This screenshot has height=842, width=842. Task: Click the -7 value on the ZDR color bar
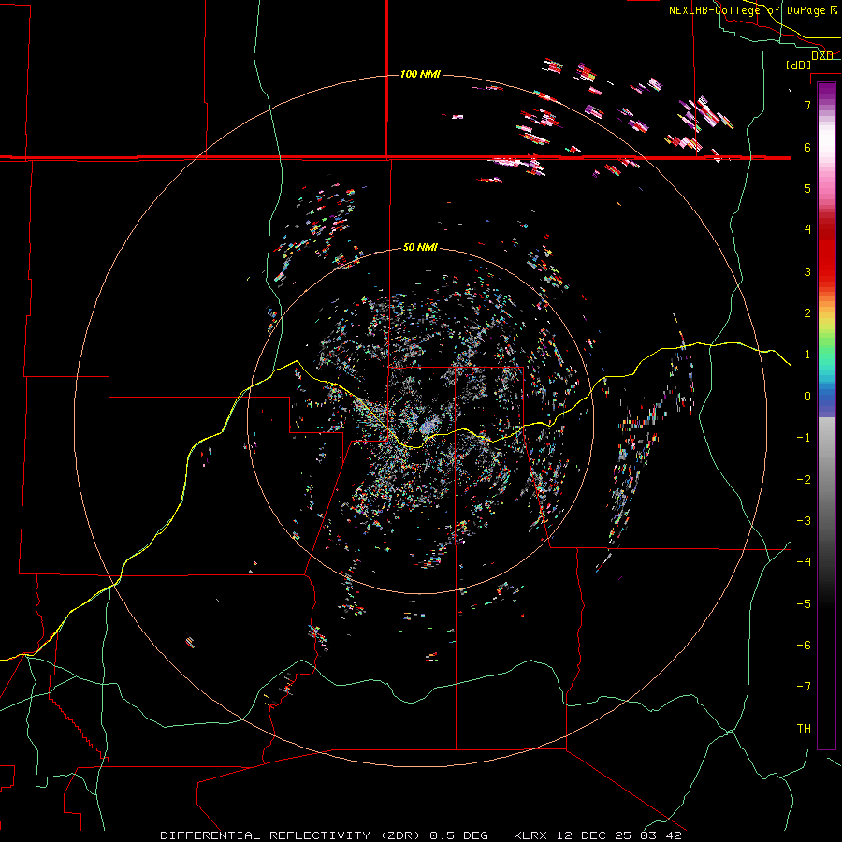pos(804,687)
